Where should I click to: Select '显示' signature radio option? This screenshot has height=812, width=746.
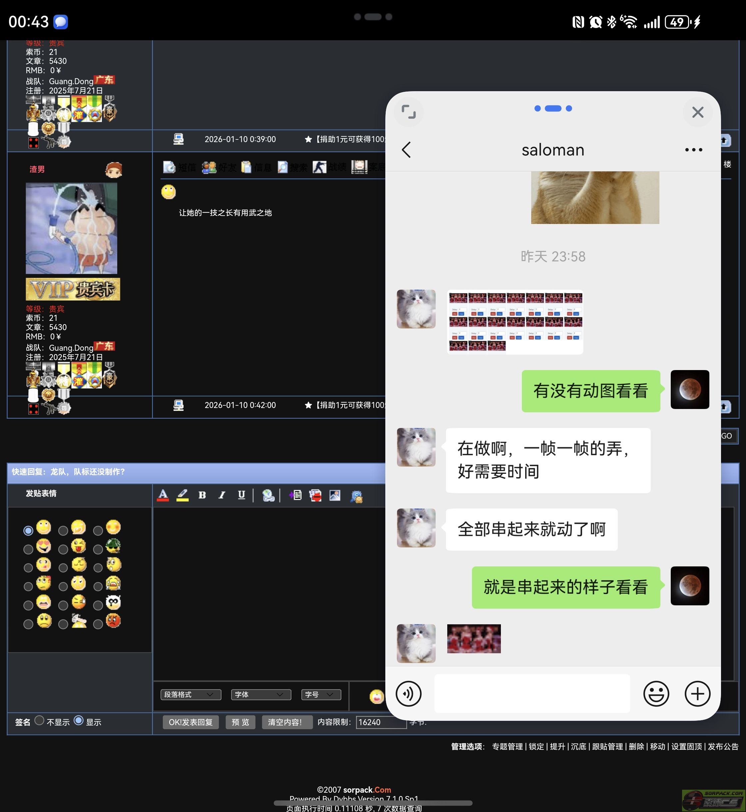point(79,720)
